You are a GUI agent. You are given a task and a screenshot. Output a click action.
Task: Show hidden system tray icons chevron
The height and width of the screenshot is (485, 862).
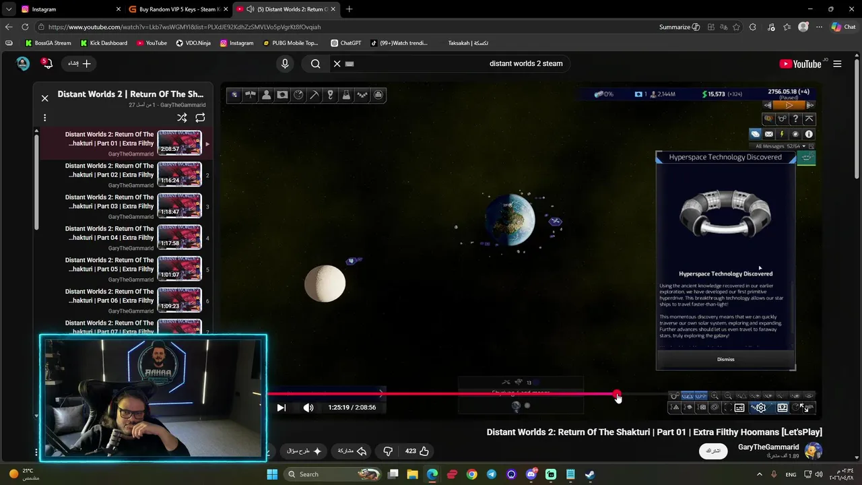point(760,474)
